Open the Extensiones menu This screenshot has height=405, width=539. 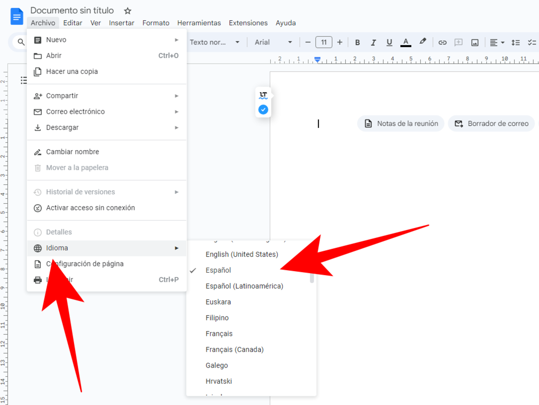[x=248, y=23]
